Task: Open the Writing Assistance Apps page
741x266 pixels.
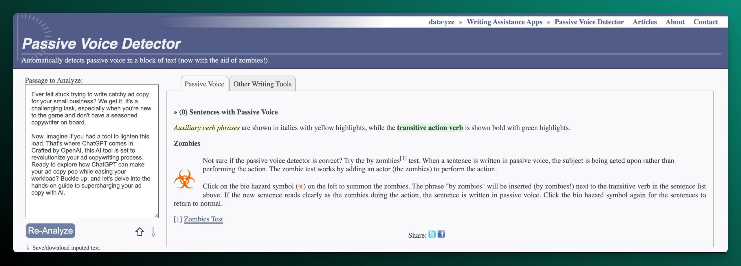Action: click(505, 22)
